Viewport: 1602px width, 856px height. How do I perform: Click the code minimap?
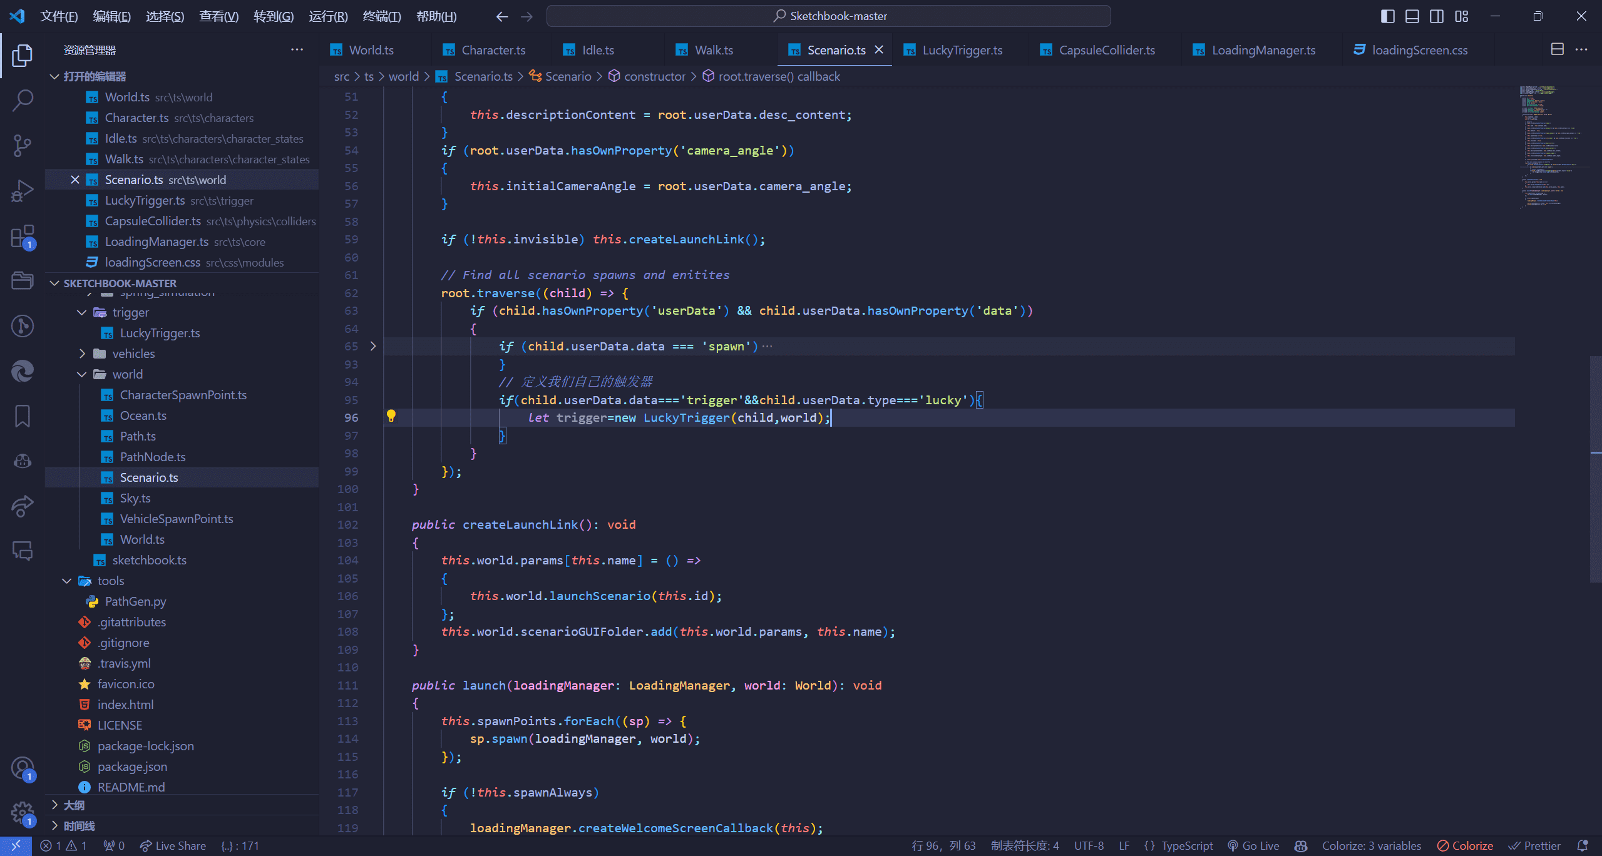tap(1551, 148)
